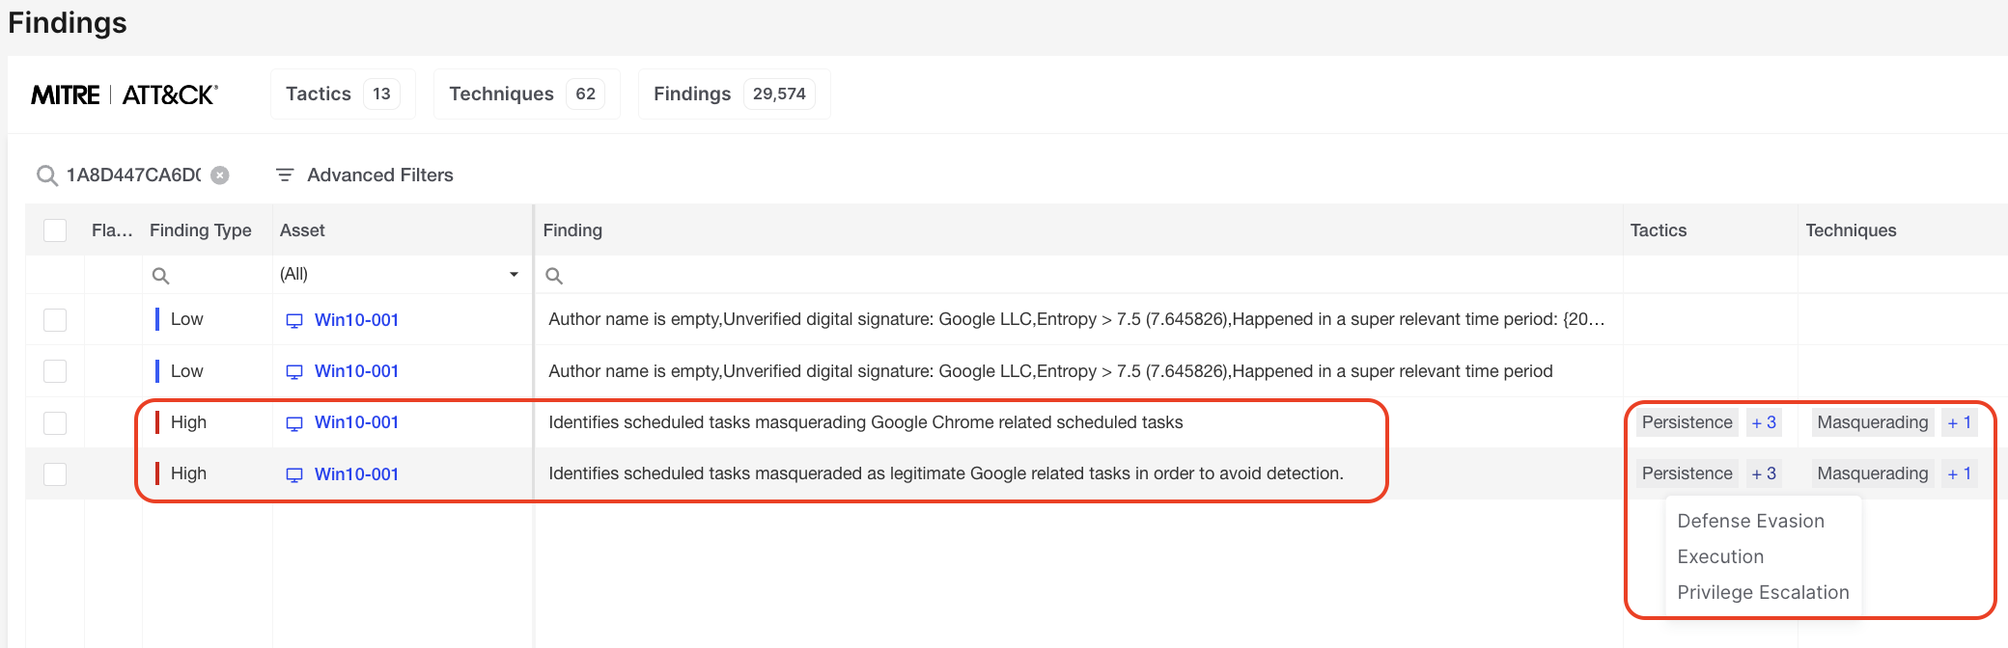
Task: Select Defense Evasion in the tactics popup
Action: pyautogui.click(x=1750, y=522)
